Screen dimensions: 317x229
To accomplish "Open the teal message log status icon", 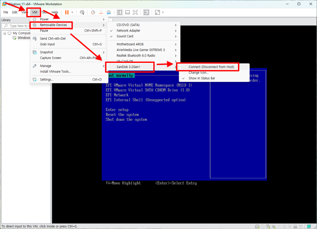I will [x=309, y=227].
